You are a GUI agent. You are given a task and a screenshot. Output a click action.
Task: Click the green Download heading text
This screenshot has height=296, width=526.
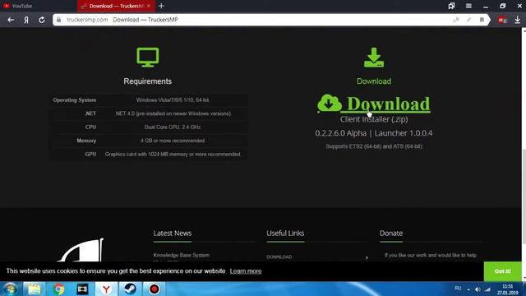coord(374,81)
